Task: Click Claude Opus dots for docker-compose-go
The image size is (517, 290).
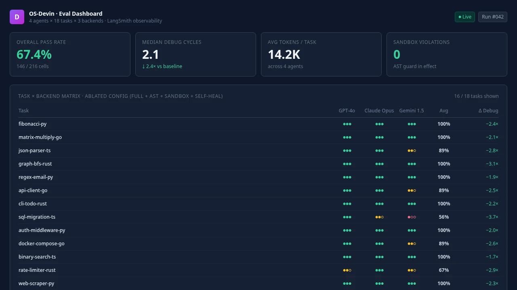Action: [x=379, y=244]
